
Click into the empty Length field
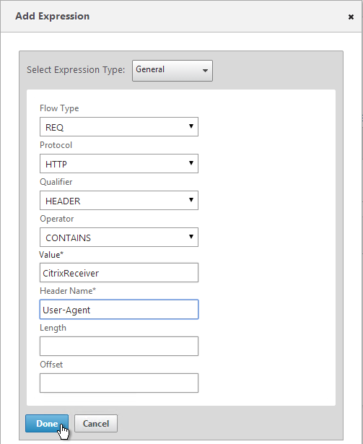coord(119,346)
